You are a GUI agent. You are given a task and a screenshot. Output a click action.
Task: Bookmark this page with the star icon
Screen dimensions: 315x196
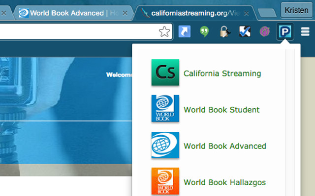coord(164,31)
